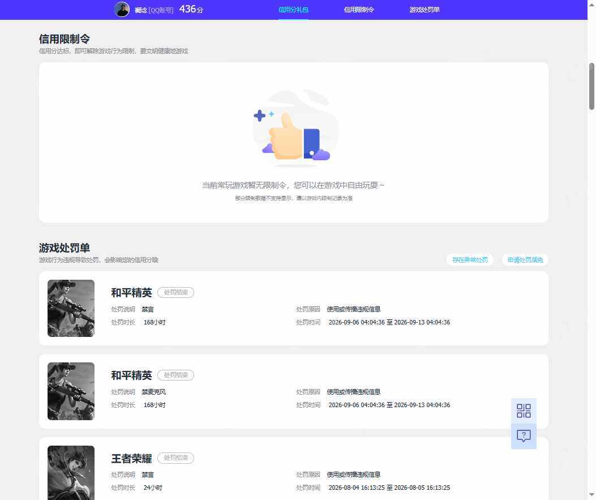Switch to the 信用限制令 tab
The width and height of the screenshot is (596, 500).
click(x=359, y=10)
